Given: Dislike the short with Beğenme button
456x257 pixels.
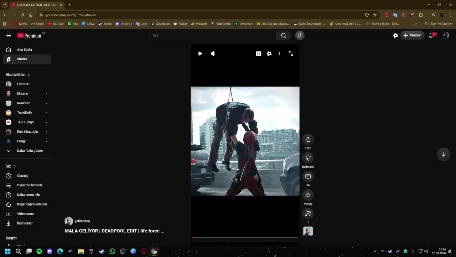Looking at the screenshot, I should [x=308, y=158].
